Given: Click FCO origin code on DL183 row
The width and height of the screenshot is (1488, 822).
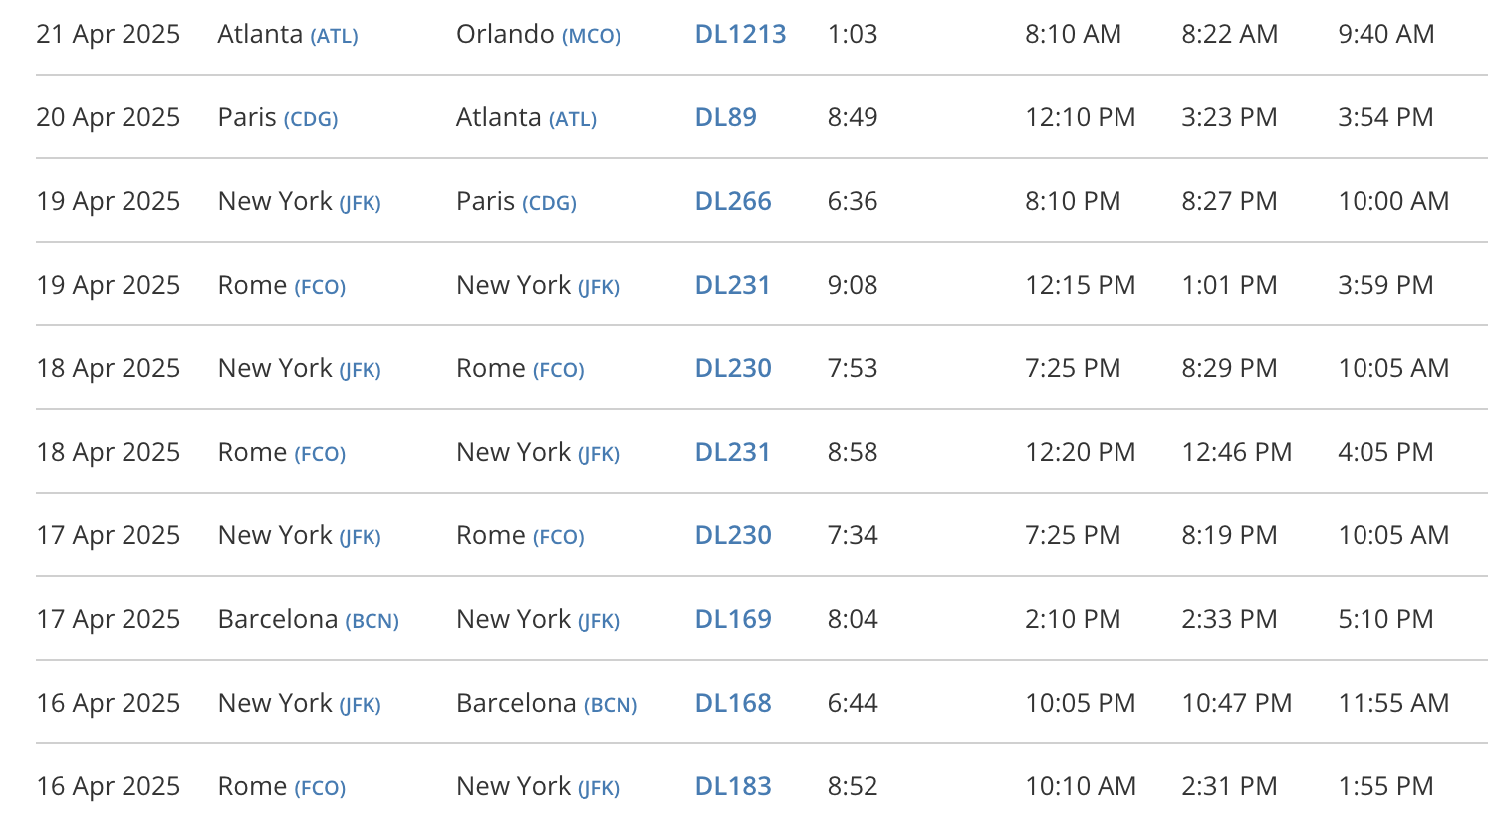Looking at the screenshot, I should tap(320, 789).
